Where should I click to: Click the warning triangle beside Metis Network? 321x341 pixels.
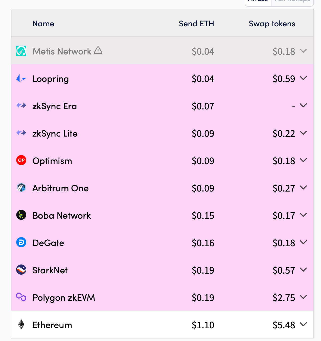pos(98,50)
